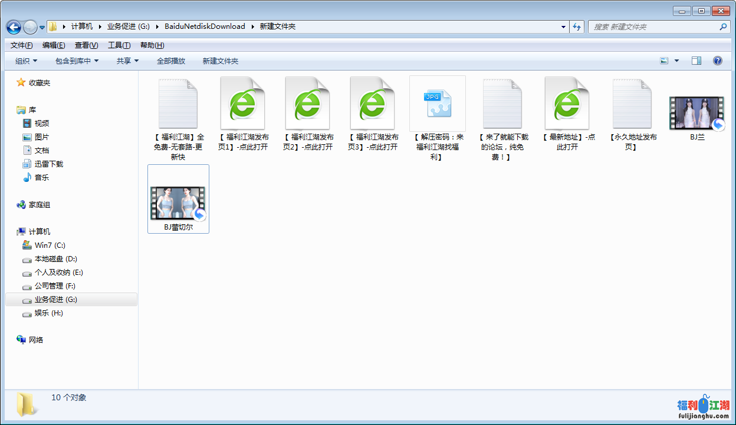The width and height of the screenshot is (736, 425).
Task: Click the Back navigation arrow button
Action: click(x=14, y=27)
